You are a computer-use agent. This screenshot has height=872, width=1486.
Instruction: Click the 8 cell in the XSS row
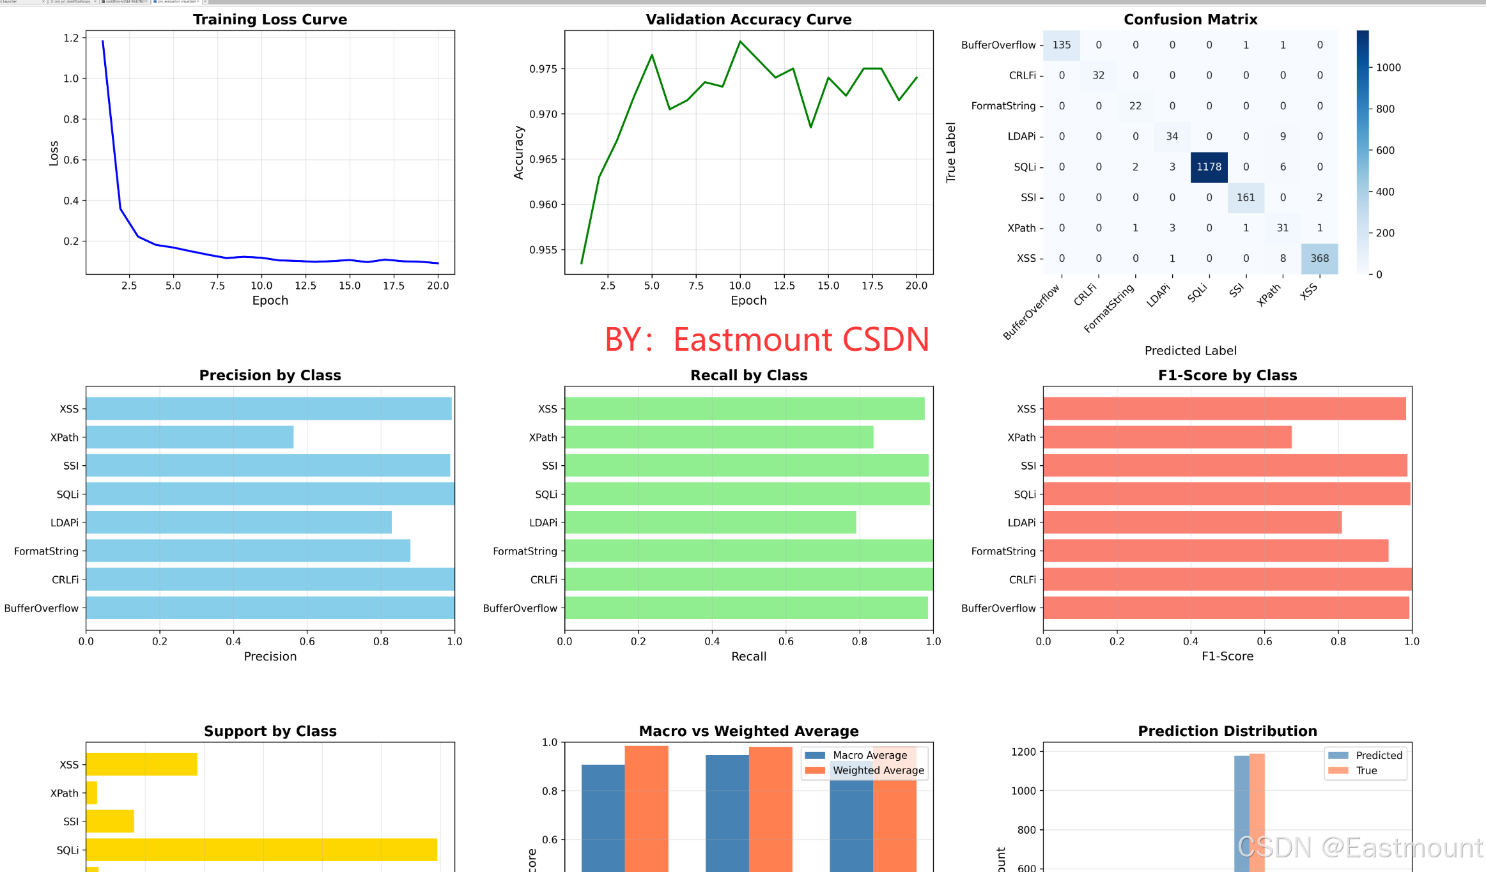click(1282, 258)
